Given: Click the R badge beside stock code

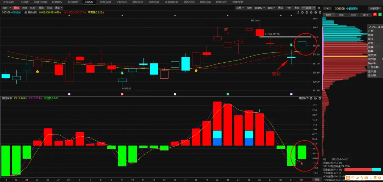Looking at the screenshot, I should click(x=327, y=8).
